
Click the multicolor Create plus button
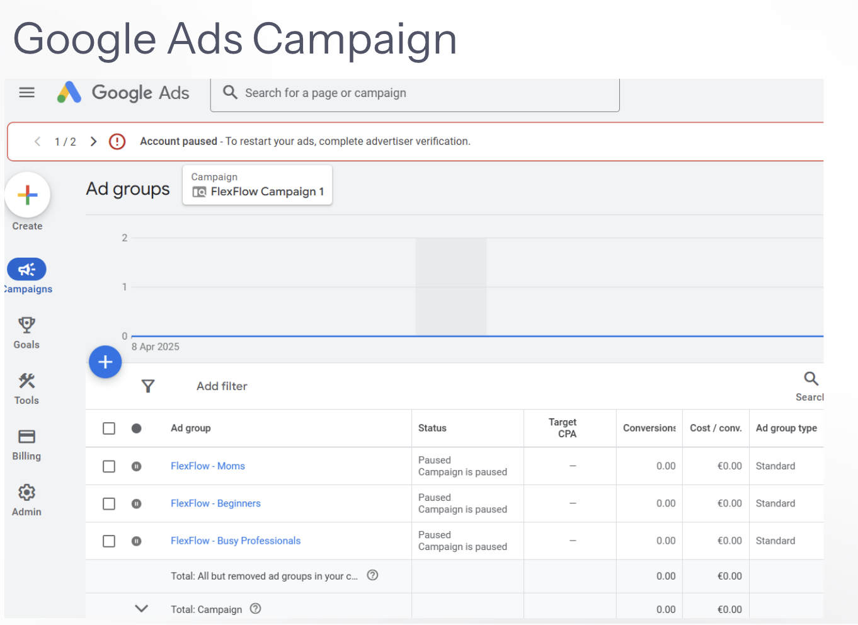(x=27, y=195)
